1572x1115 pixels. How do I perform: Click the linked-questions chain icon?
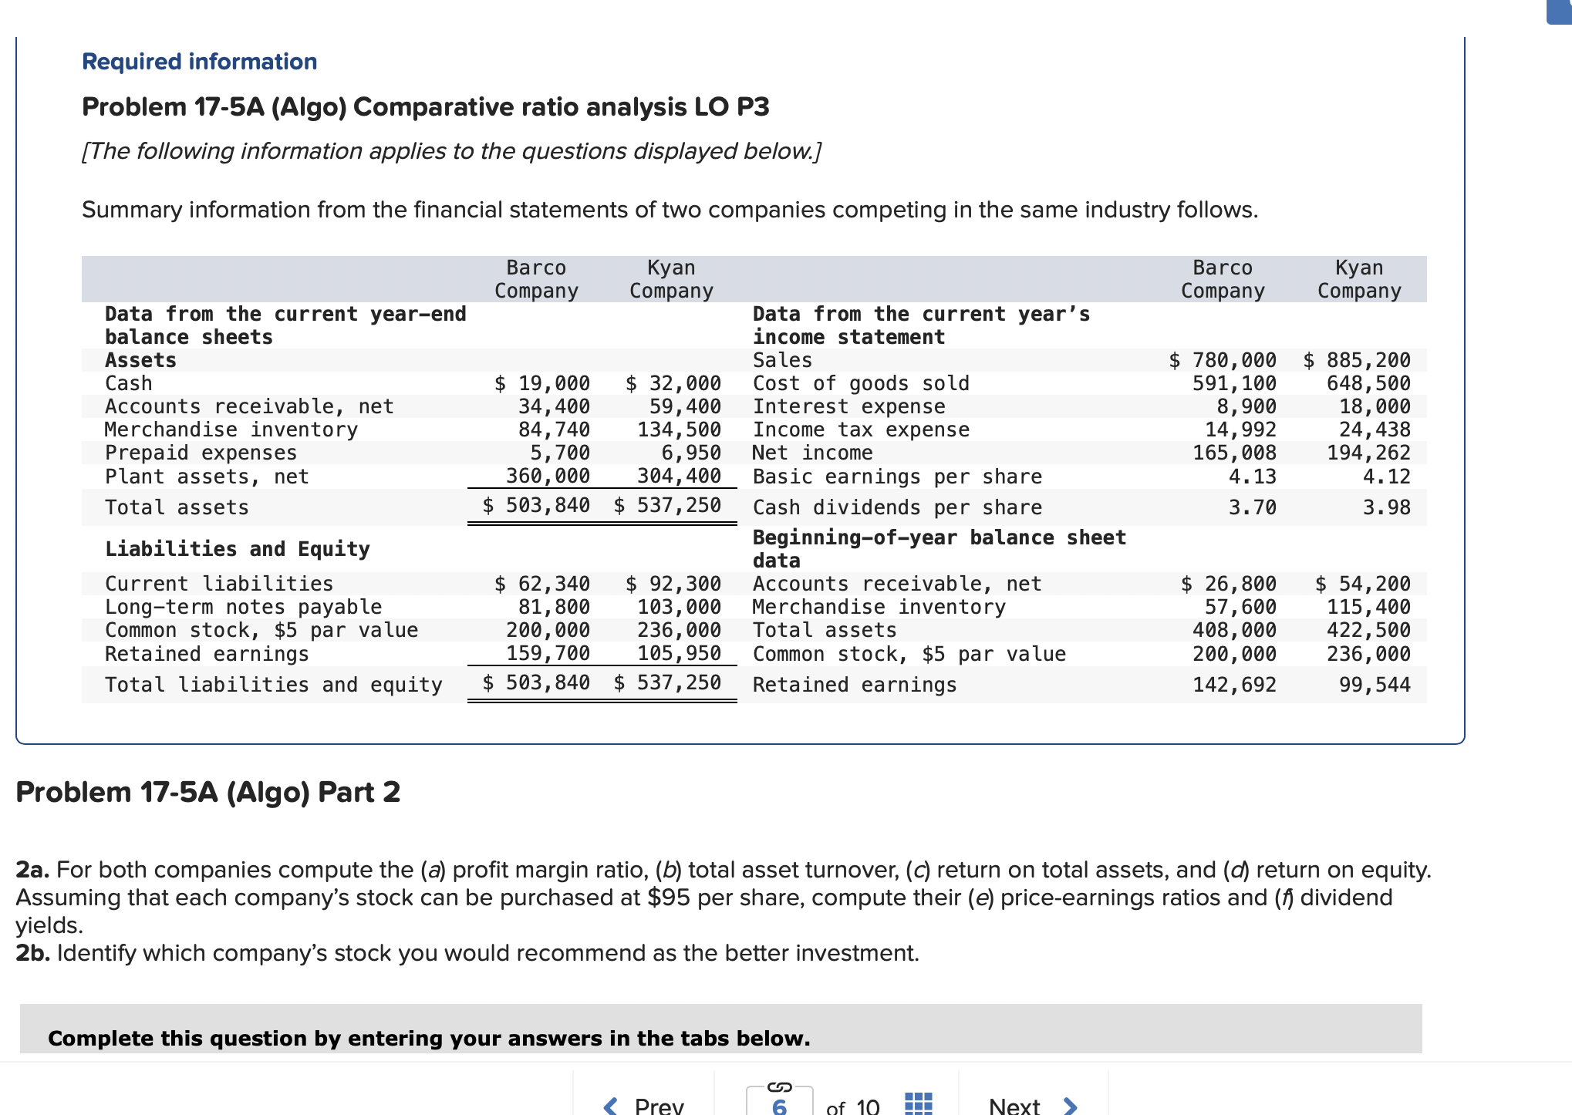coord(779,1087)
